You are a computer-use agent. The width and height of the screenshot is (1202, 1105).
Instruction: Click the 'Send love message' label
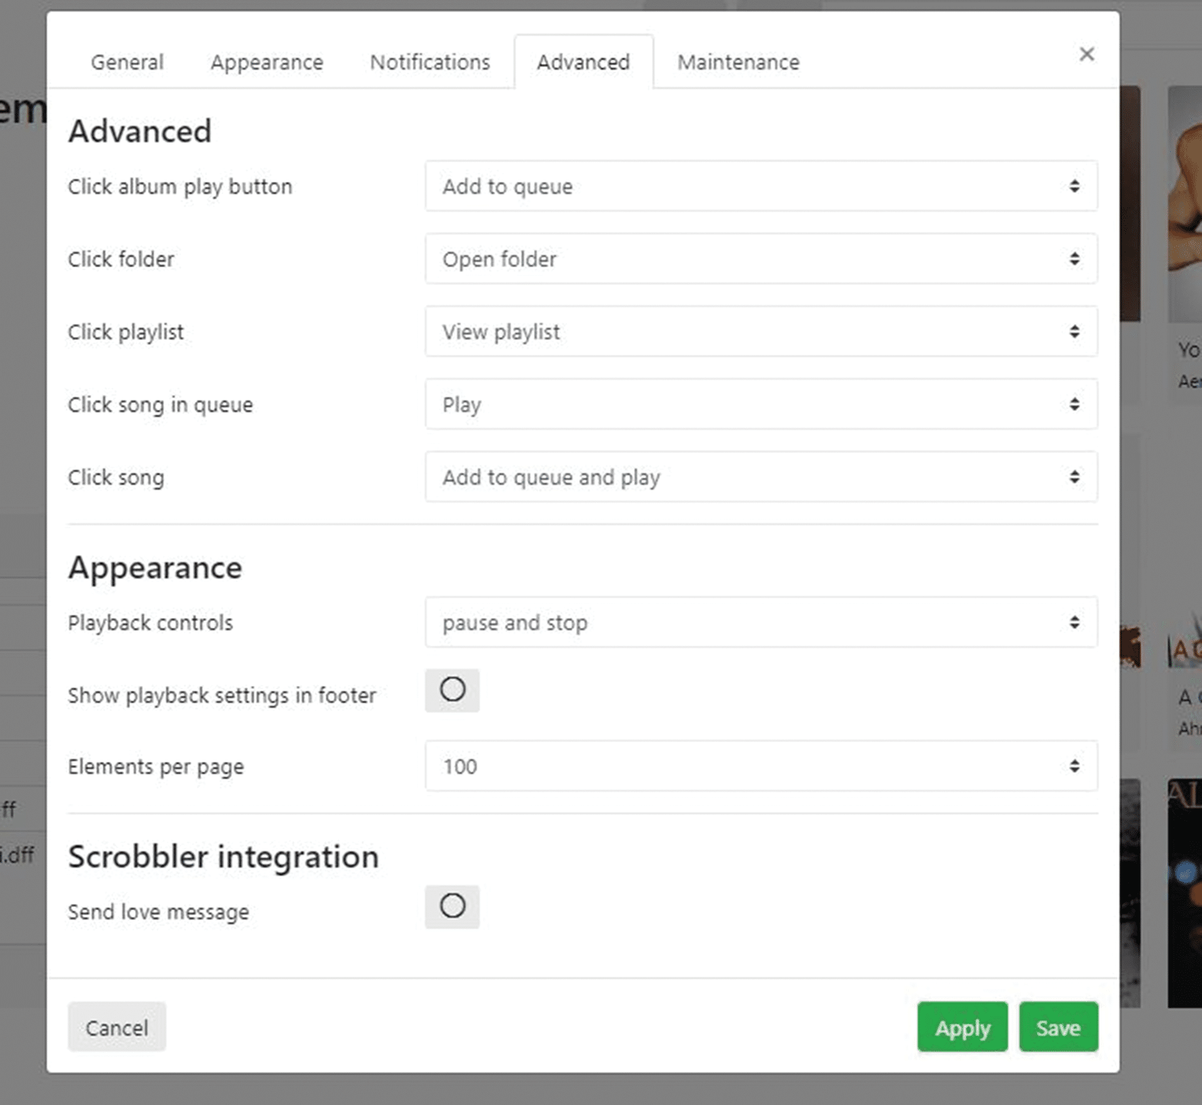158,912
